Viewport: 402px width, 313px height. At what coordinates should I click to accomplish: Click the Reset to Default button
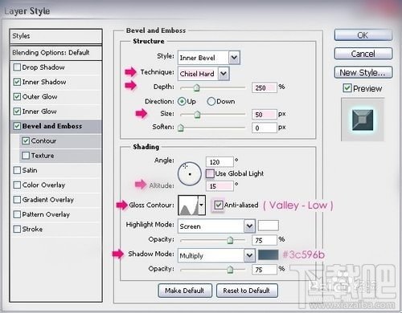[247, 291]
